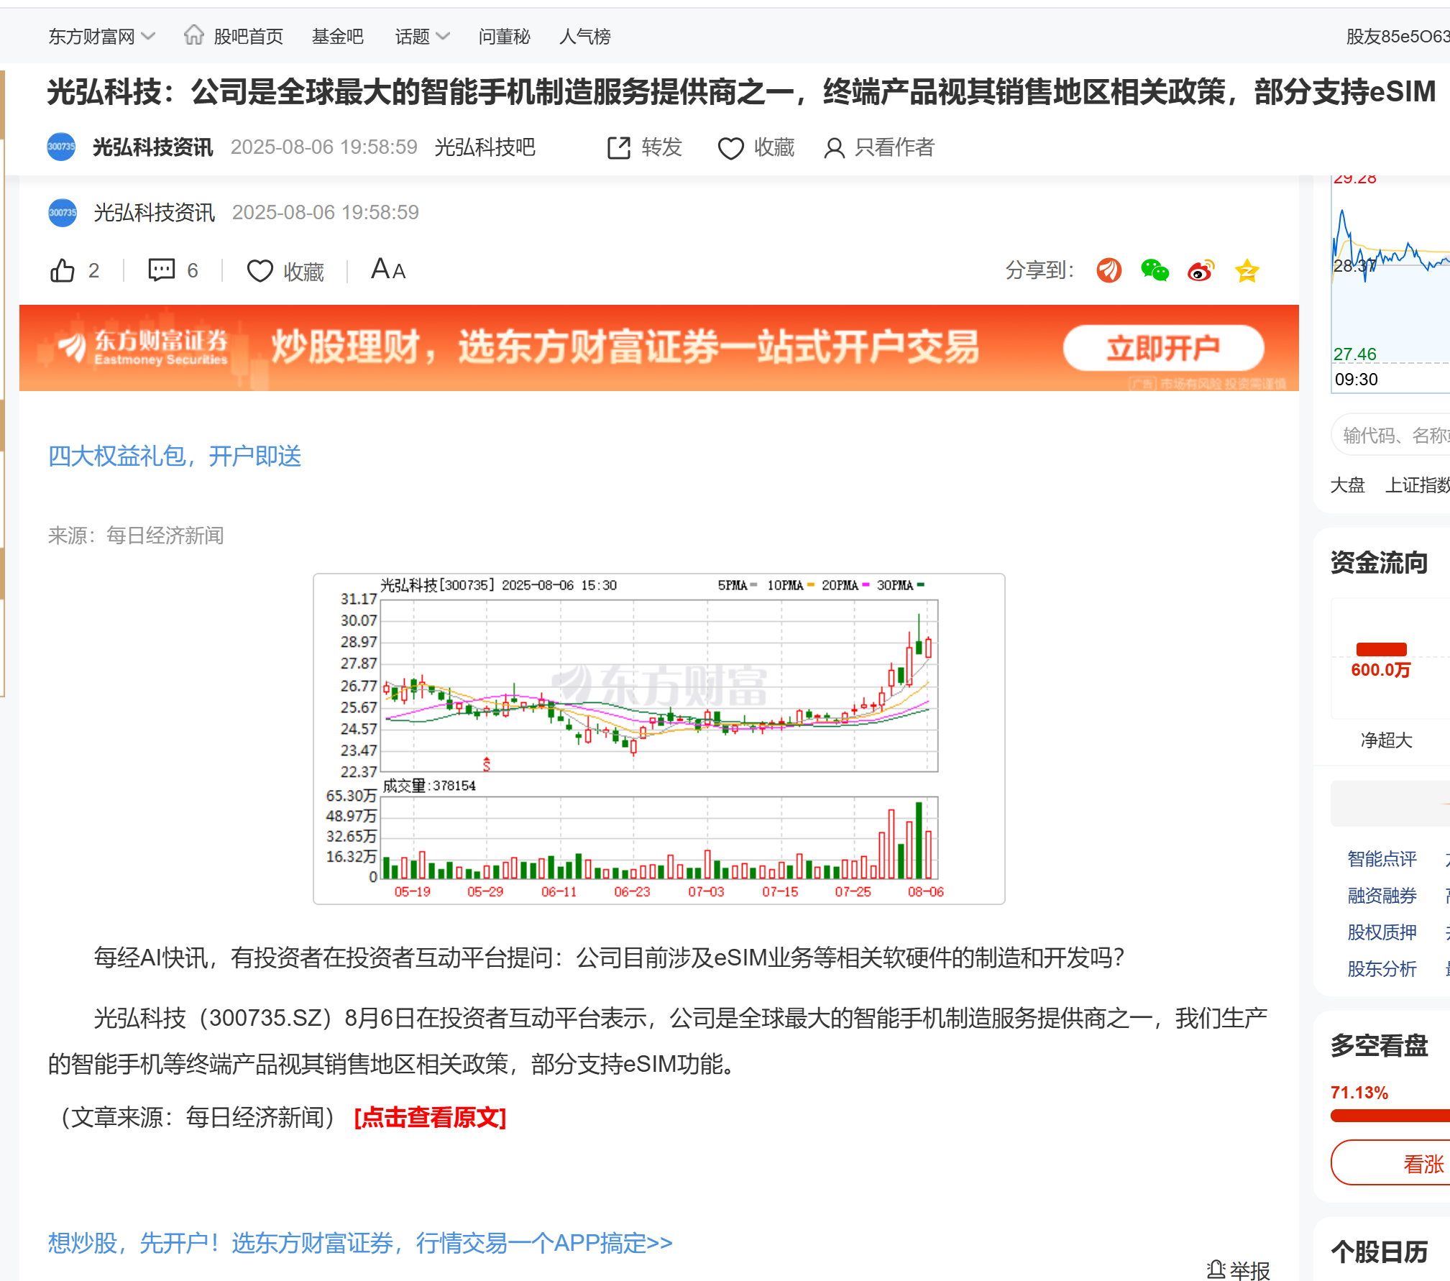Screen dimensions: 1450x1281
Task: Click the 多空看盘 heading
Action: pyautogui.click(x=1379, y=1045)
